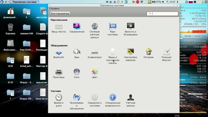Open Домашний folder on desktop

10,13
